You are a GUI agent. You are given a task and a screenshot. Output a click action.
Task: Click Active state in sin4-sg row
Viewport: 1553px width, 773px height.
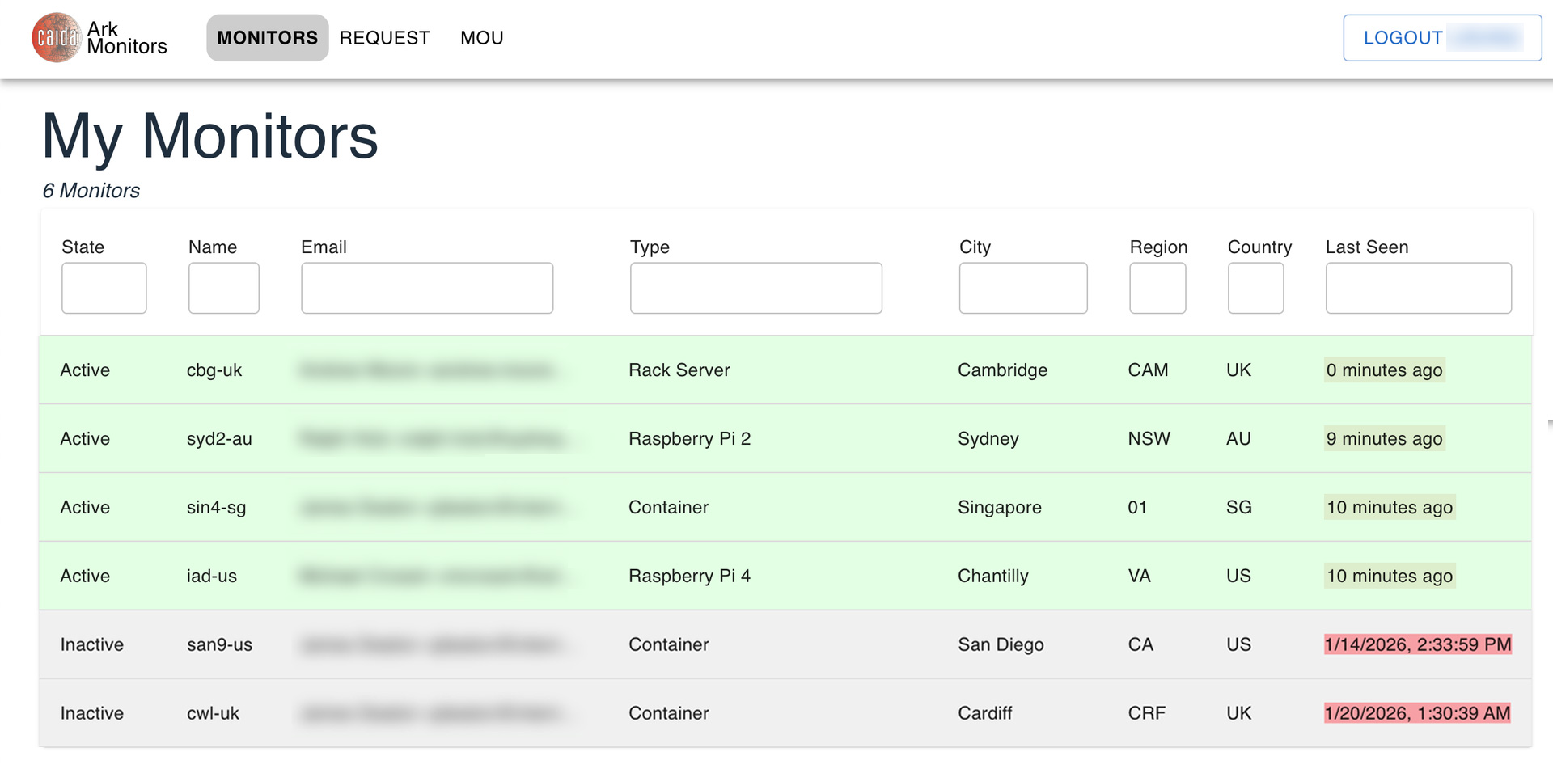point(85,508)
